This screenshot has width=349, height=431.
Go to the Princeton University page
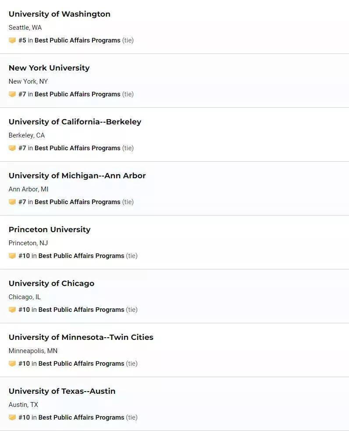50,230
